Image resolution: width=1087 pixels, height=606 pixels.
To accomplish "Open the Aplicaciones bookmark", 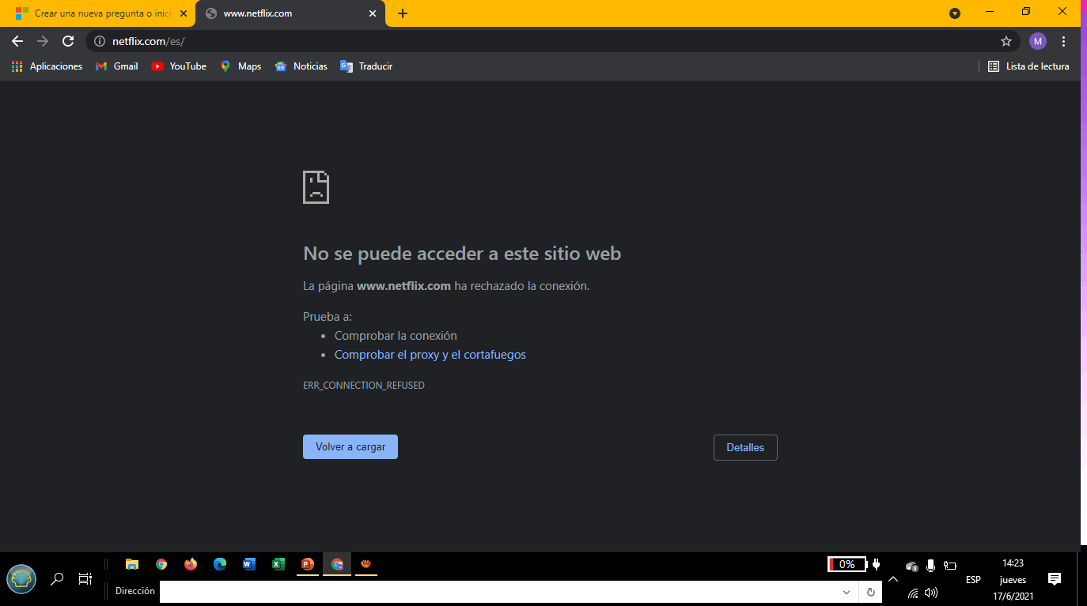I will [x=47, y=66].
